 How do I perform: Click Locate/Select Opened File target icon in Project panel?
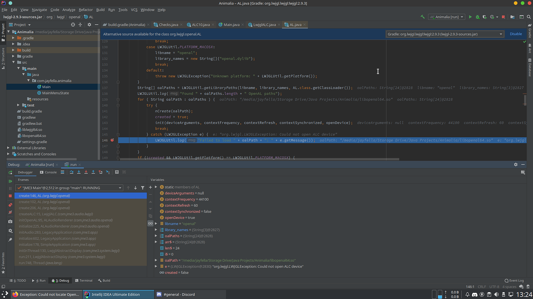(73, 25)
